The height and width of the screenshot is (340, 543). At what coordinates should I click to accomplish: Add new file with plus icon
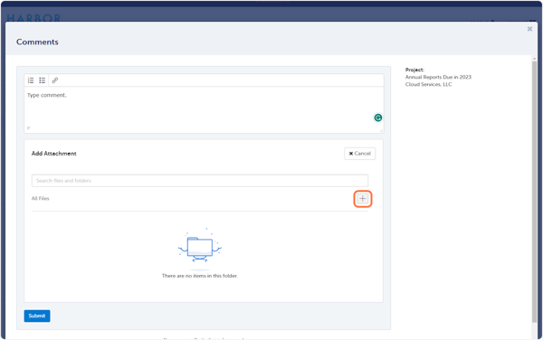[363, 199]
